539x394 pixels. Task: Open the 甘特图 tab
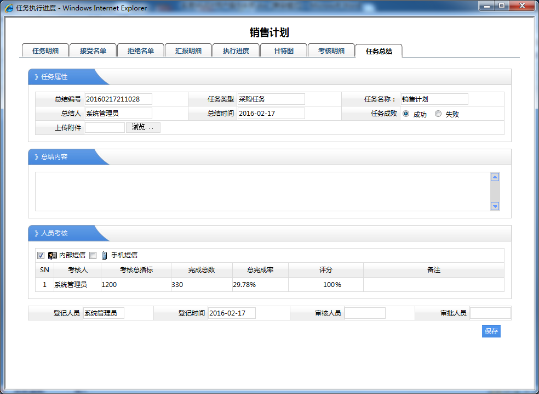click(284, 50)
